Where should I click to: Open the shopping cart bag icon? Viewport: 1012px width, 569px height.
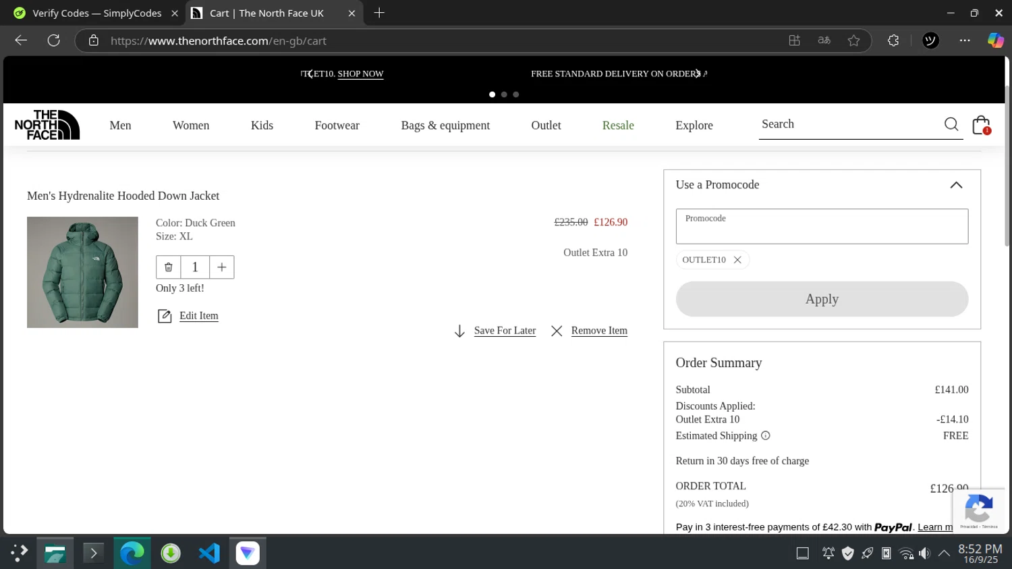(981, 125)
